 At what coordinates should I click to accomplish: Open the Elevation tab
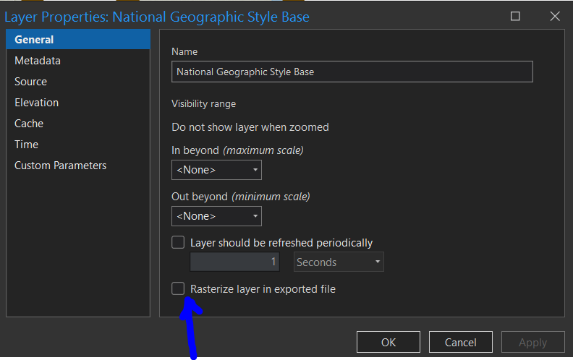(36, 103)
